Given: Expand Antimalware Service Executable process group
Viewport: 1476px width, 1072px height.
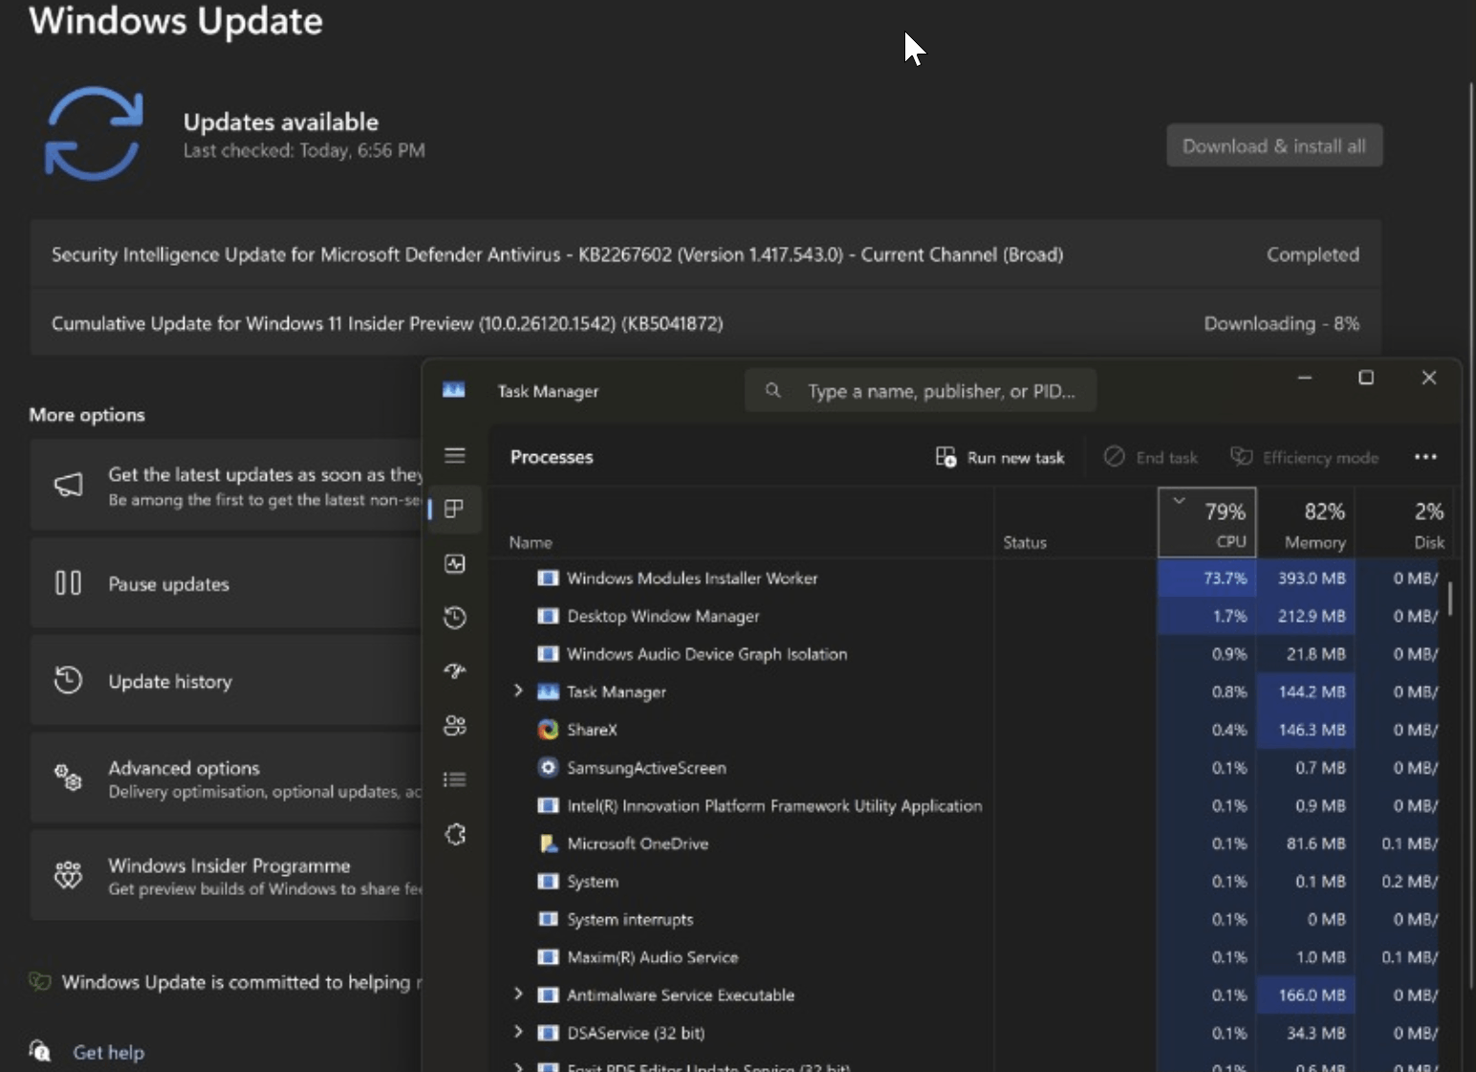Looking at the screenshot, I should (x=518, y=995).
